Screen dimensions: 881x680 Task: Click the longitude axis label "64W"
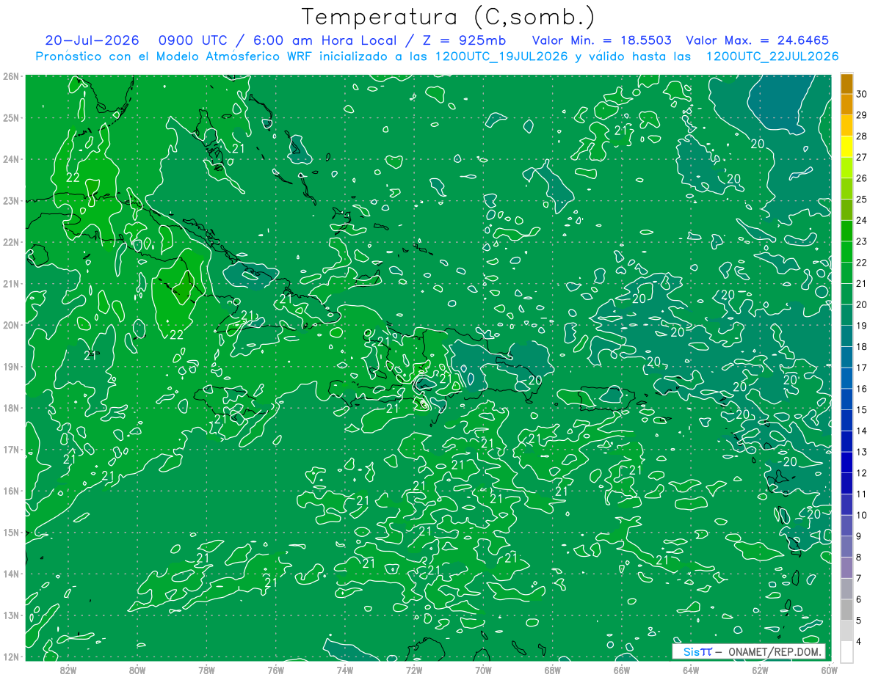pyautogui.click(x=691, y=669)
